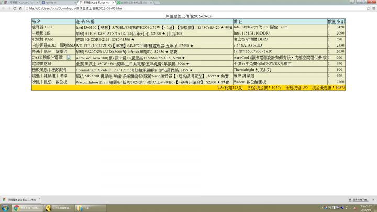Select the 'H110M-K' motherboard product cell
377x212 pixels.
(x=154, y=34)
